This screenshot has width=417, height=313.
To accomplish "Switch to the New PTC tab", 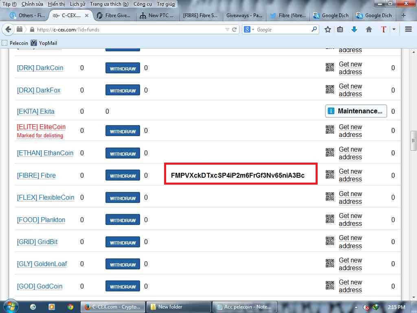I will [x=157, y=15].
